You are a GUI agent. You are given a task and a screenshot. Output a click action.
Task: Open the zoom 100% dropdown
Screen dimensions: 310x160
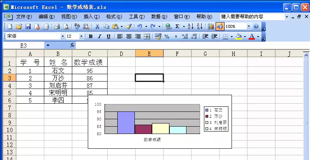point(249,26)
